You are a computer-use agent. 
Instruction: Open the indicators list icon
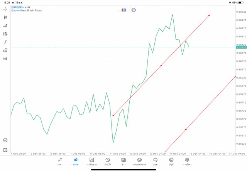[5, 26]
